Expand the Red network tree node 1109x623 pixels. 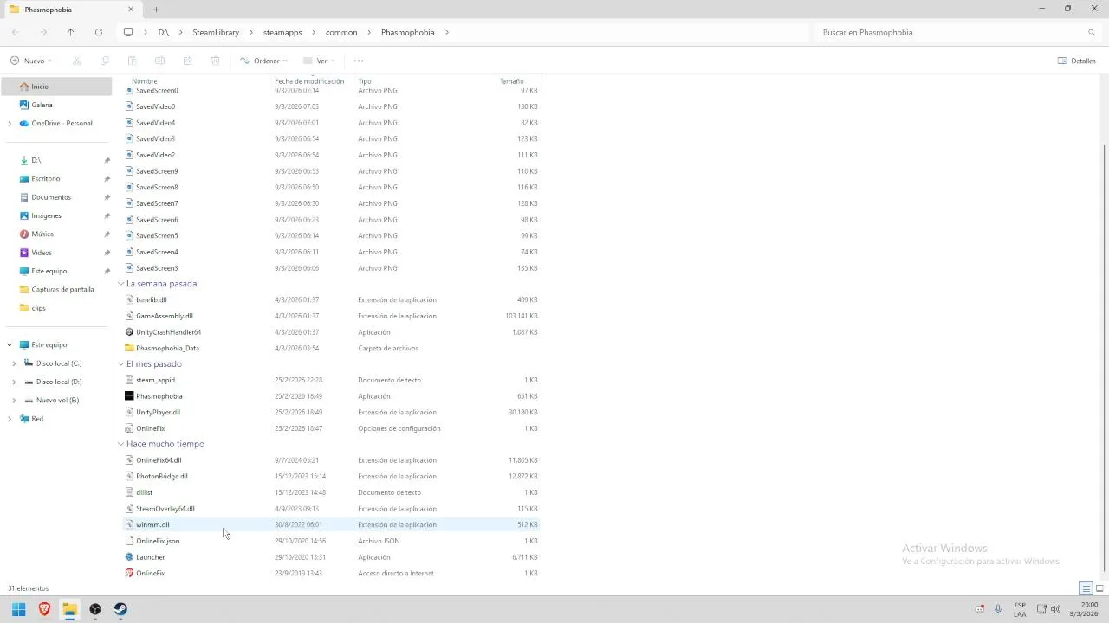[10, 419]
